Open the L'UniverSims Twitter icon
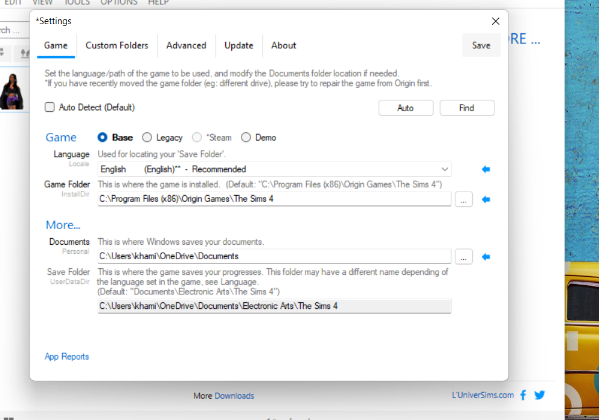This screenshot has width=599, height=420. 539,395
